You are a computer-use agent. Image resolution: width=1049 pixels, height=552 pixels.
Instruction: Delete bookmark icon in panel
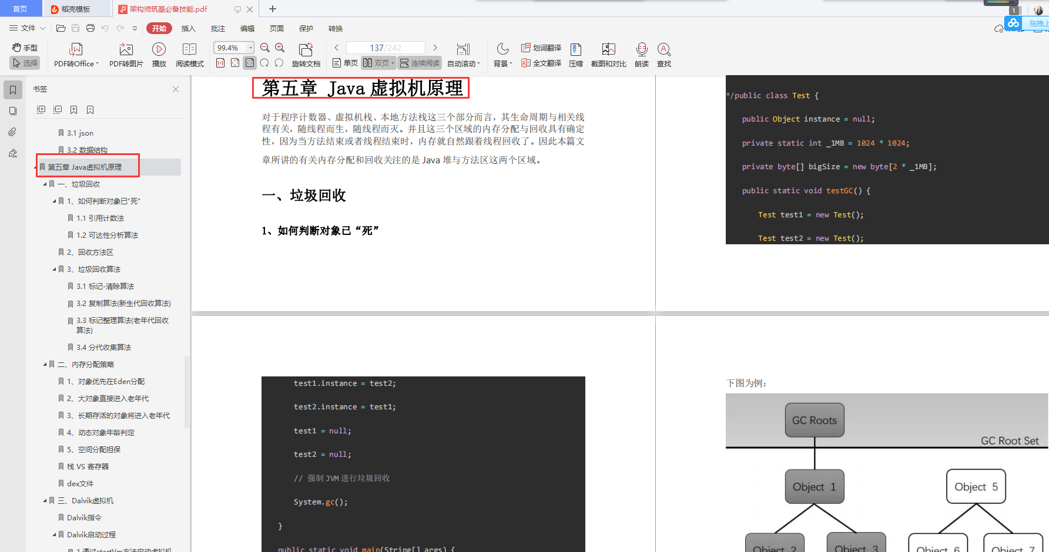click(90, 110)
